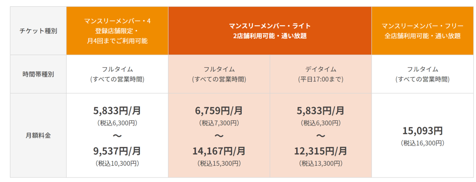Click 5,833円/月 price in the デイタイム column
476x182 pixels.
click(321, 110)
